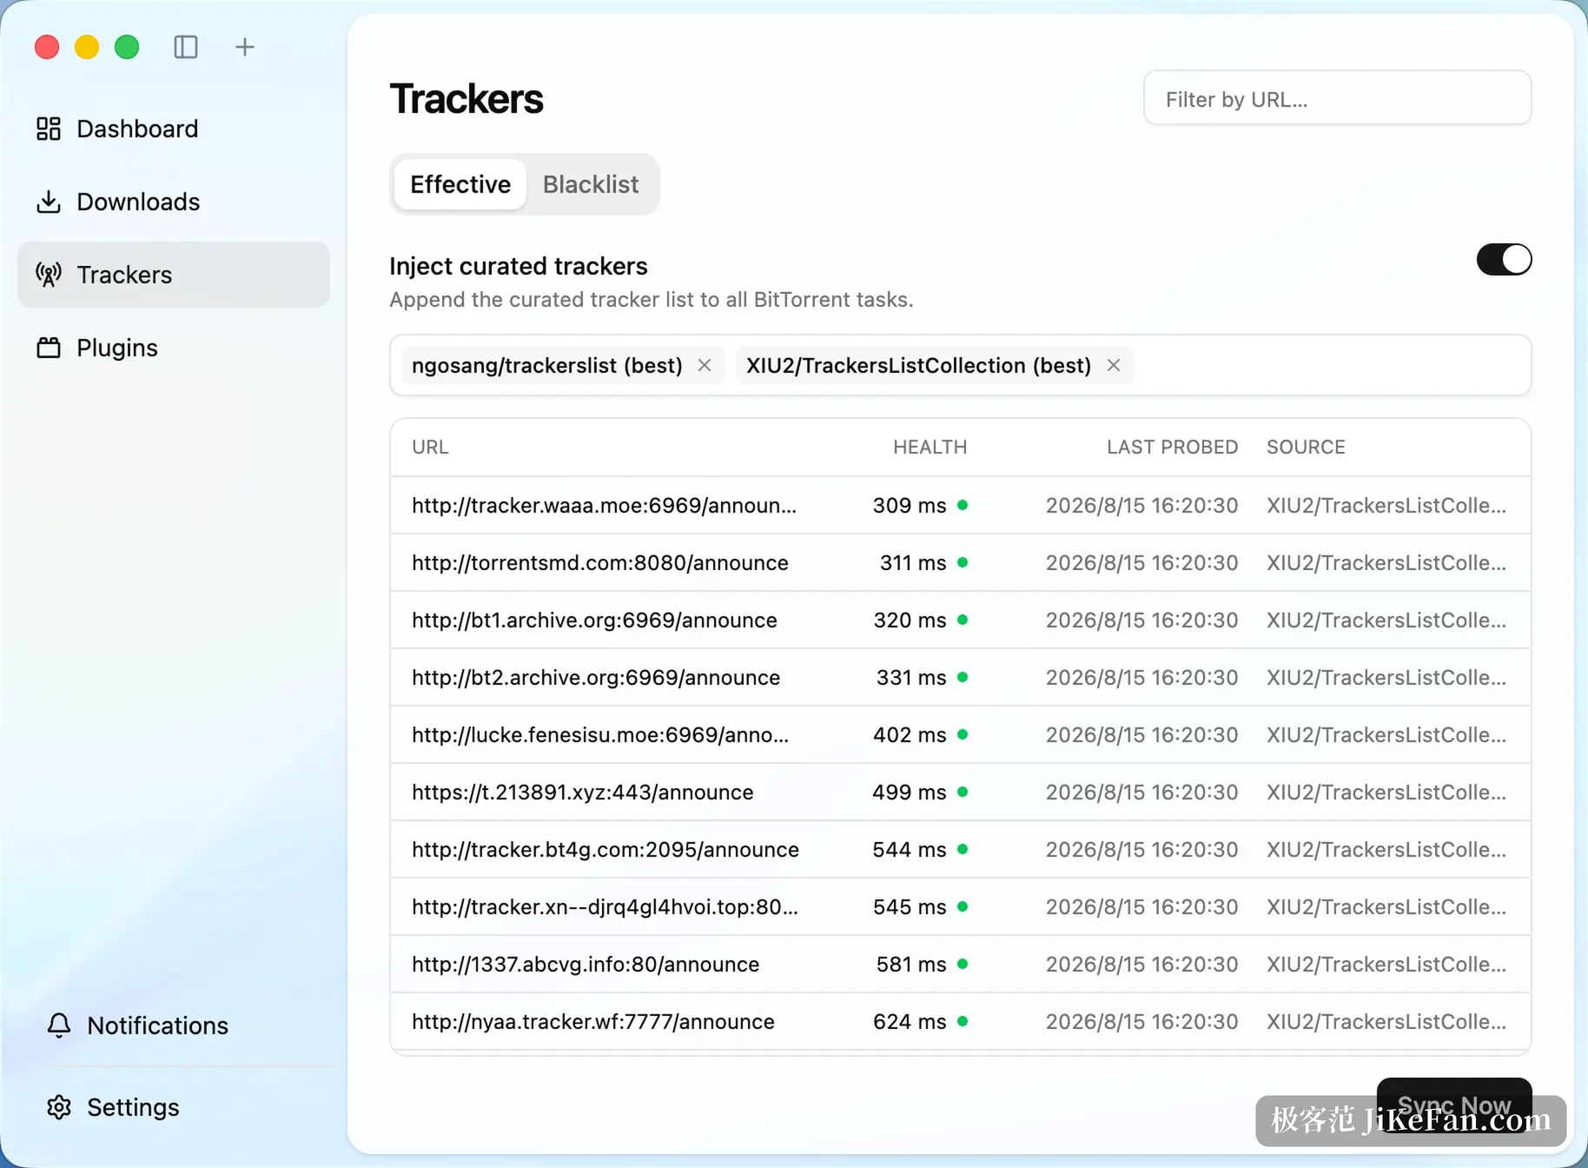The height and width of the screenshot is (1168, 1588).
Task: Sort by the HEALTH column header
Action: point(930,447)
